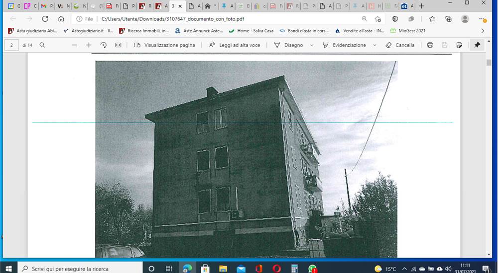
Task: Open the volume control in tray
Action: coord(449,269)
